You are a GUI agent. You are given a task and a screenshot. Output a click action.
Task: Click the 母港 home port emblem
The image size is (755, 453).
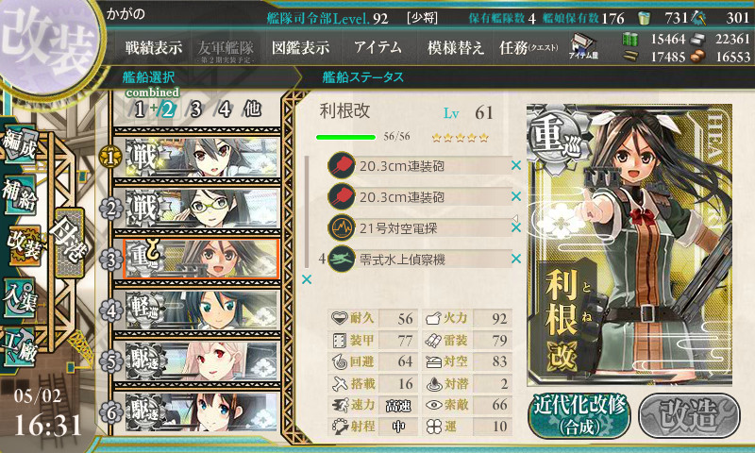point(69,243)
